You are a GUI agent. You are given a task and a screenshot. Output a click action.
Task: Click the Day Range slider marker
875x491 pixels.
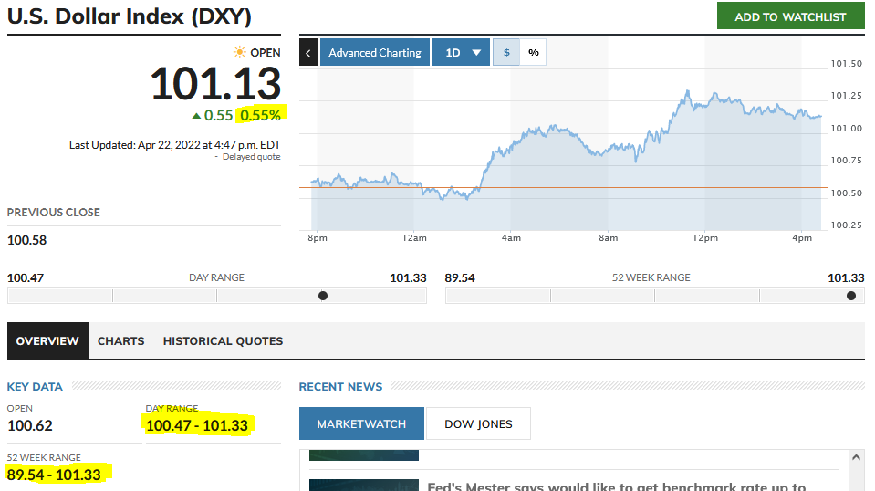click(x=323, y=296)
